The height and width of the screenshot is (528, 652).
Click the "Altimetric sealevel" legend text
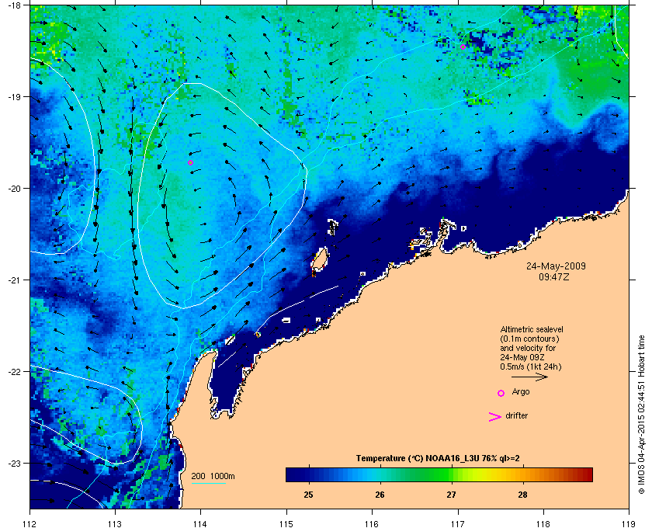532,329
